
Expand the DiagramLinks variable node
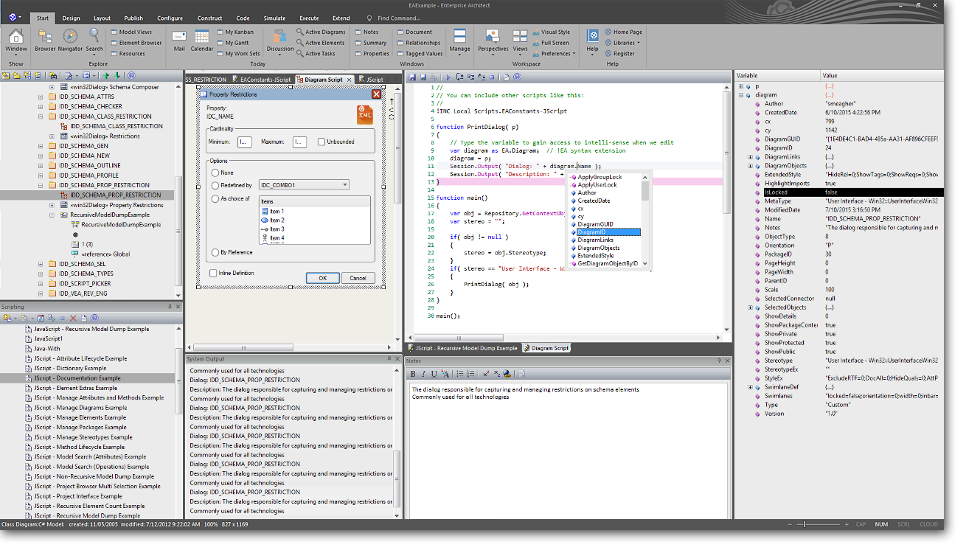pyautogui.click(x=751, y=157)
